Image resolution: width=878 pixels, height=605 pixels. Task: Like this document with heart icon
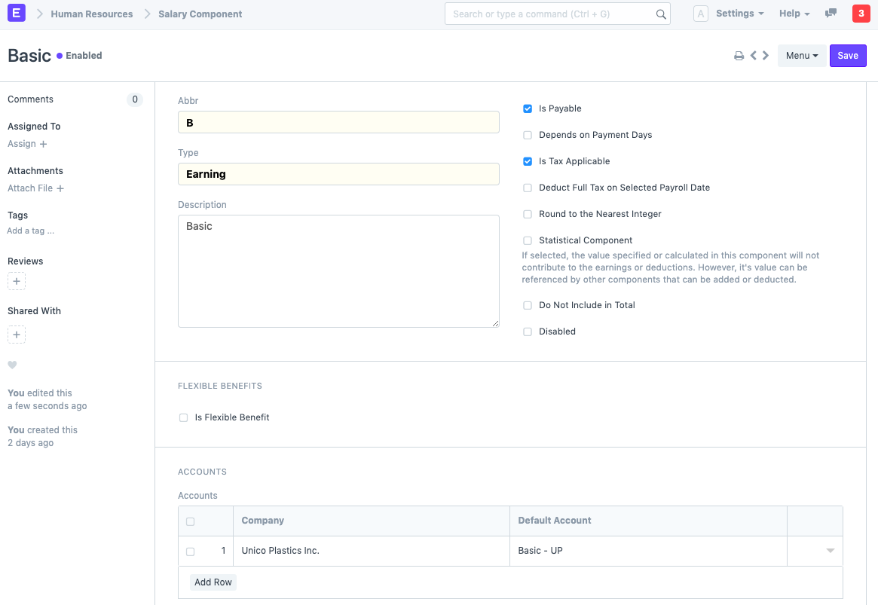click(x=12, y=365)
